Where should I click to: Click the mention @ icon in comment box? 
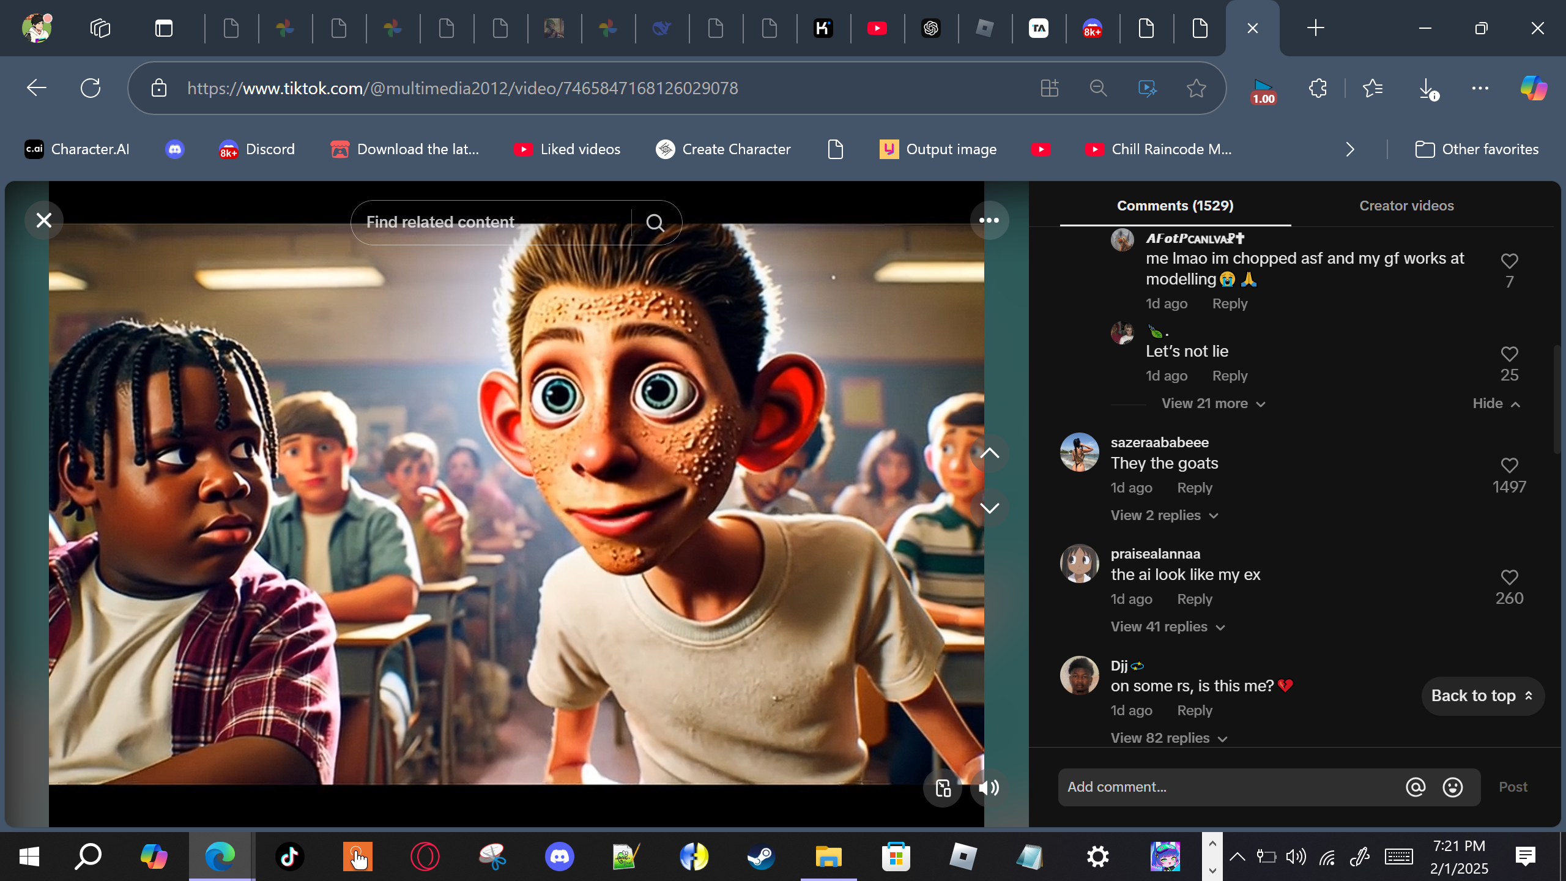click(x=1416, y=787)
